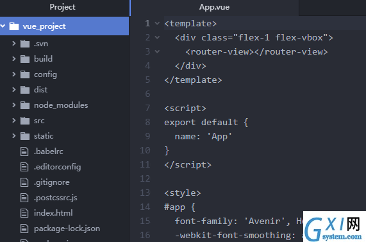Image resolution: width=366 pixels, height=242 pixels.
Task: Open the .editorconfig file
Action: coord(58,167)
